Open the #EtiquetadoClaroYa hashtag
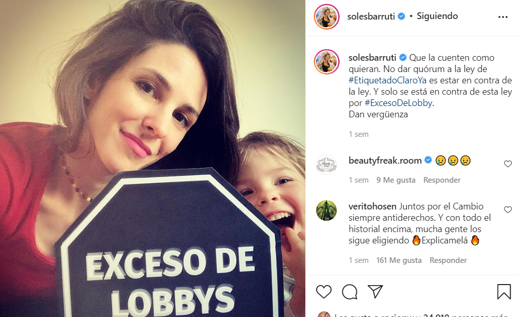The width and height of the screenshot is (519, 317). tap(388, 80)
